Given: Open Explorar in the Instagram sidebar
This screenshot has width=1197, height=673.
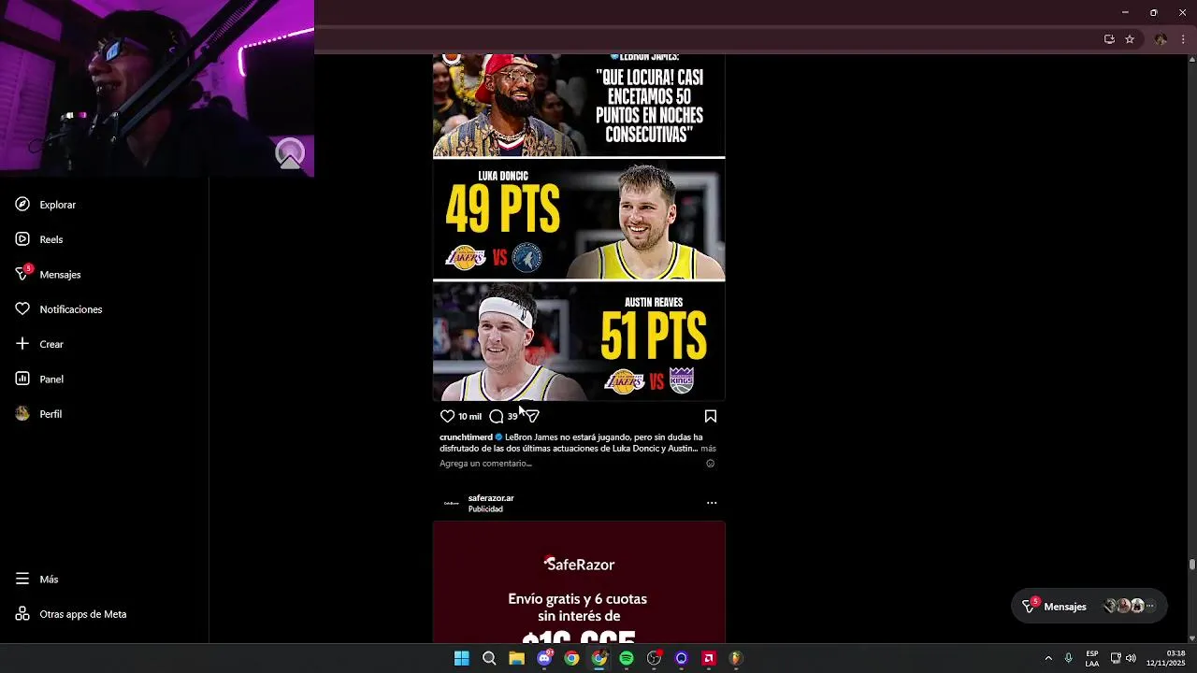Looking at the screenshot, I should [46, 205].
